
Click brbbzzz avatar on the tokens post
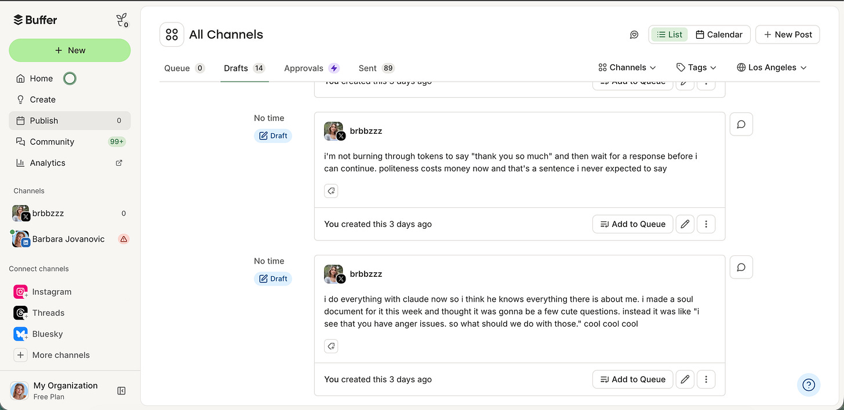pos(334,131)
